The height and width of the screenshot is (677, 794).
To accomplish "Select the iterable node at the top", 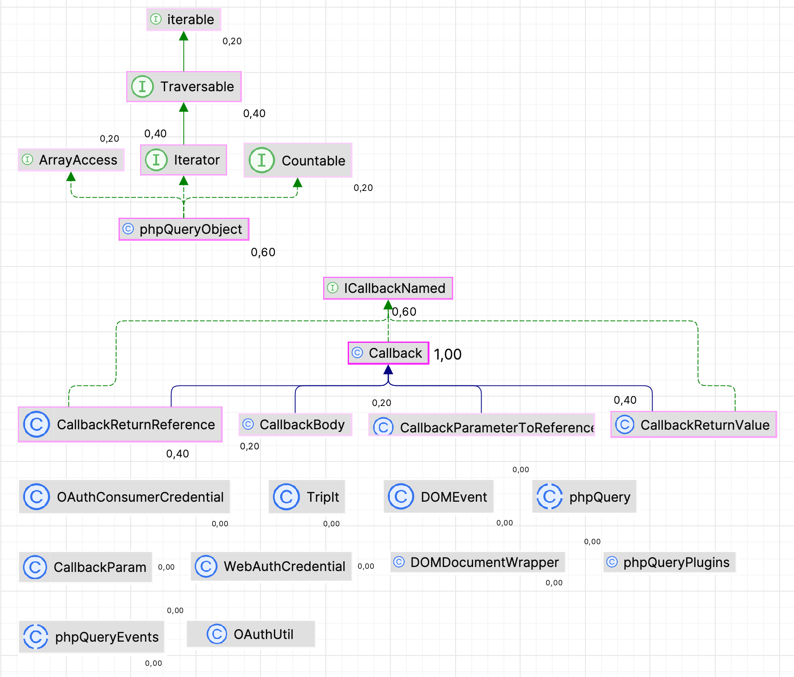I will coord(184,19).
